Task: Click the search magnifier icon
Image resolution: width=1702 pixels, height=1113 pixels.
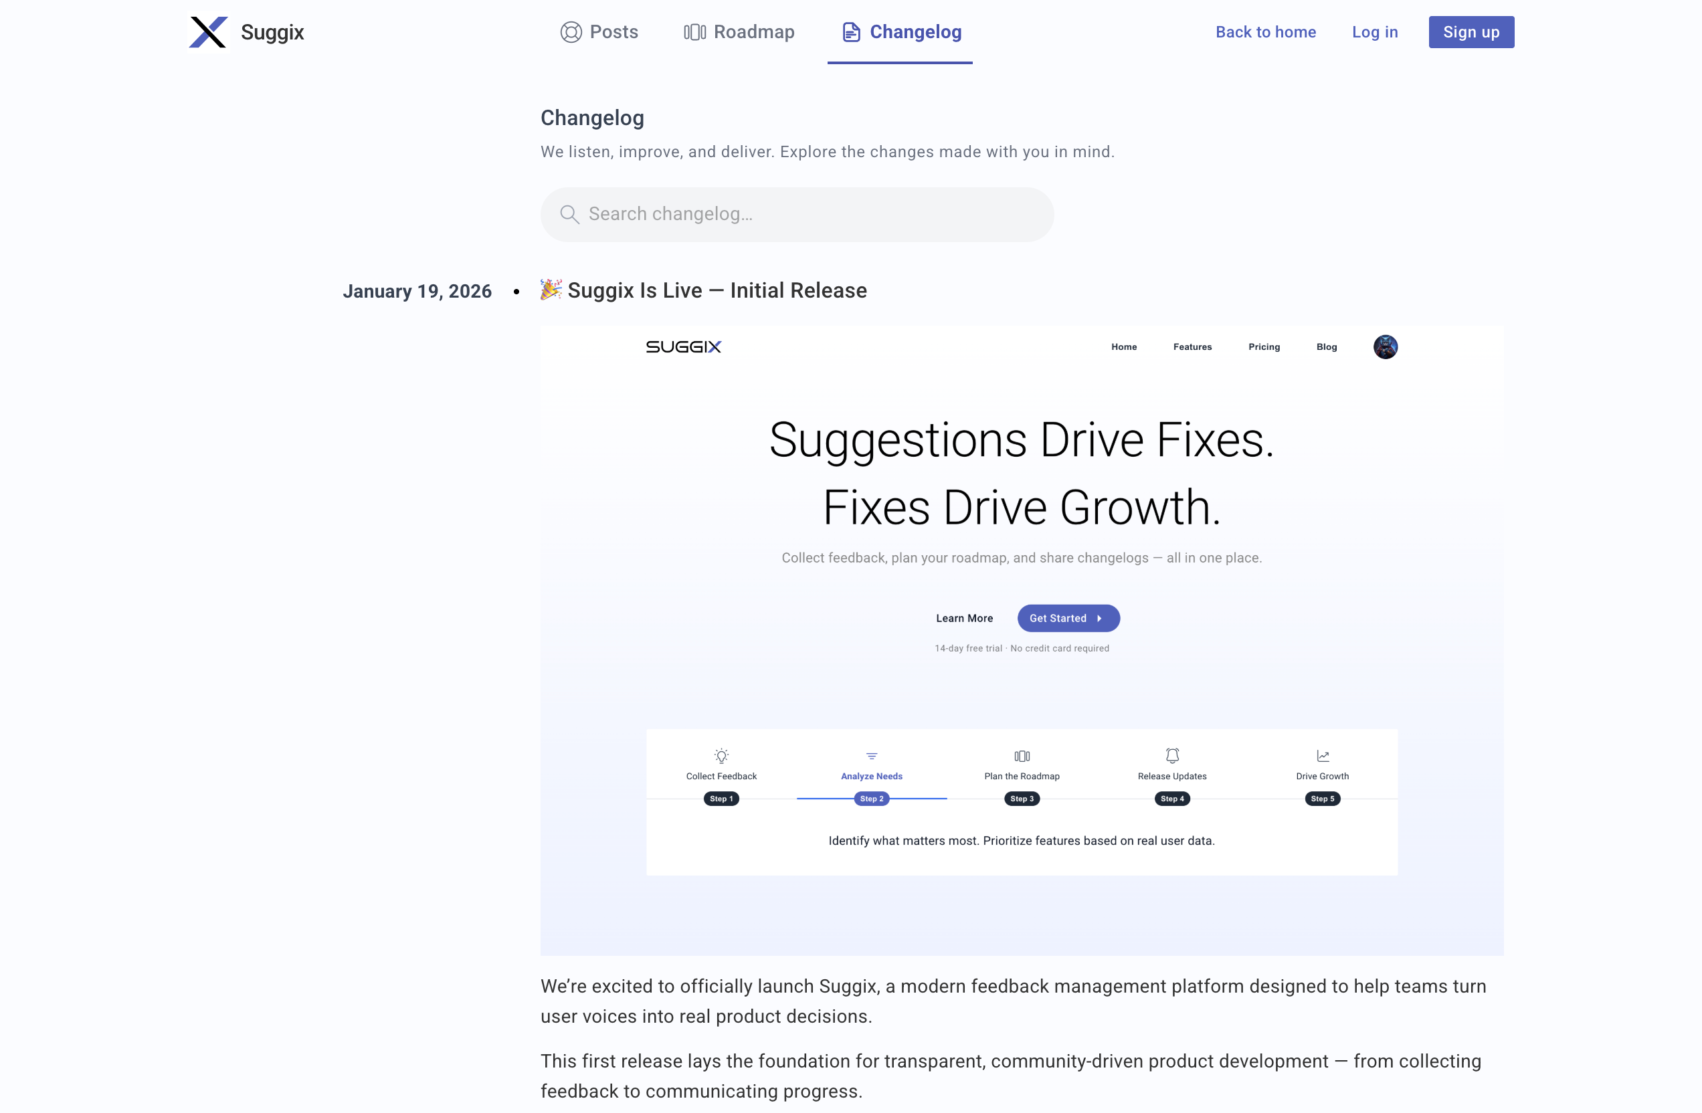Action: 569,215
